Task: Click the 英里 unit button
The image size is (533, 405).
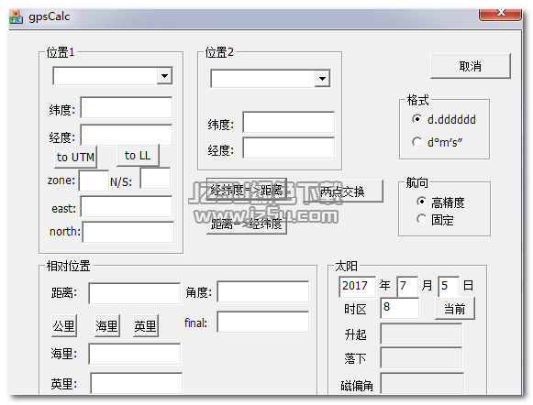Action: 146,326
